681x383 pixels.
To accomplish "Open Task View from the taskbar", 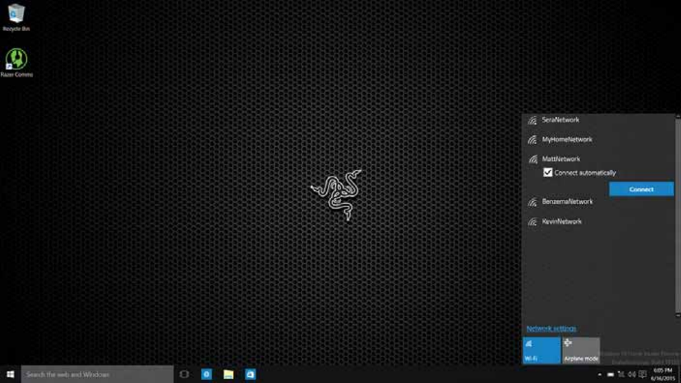I will (x=184, y=374).
